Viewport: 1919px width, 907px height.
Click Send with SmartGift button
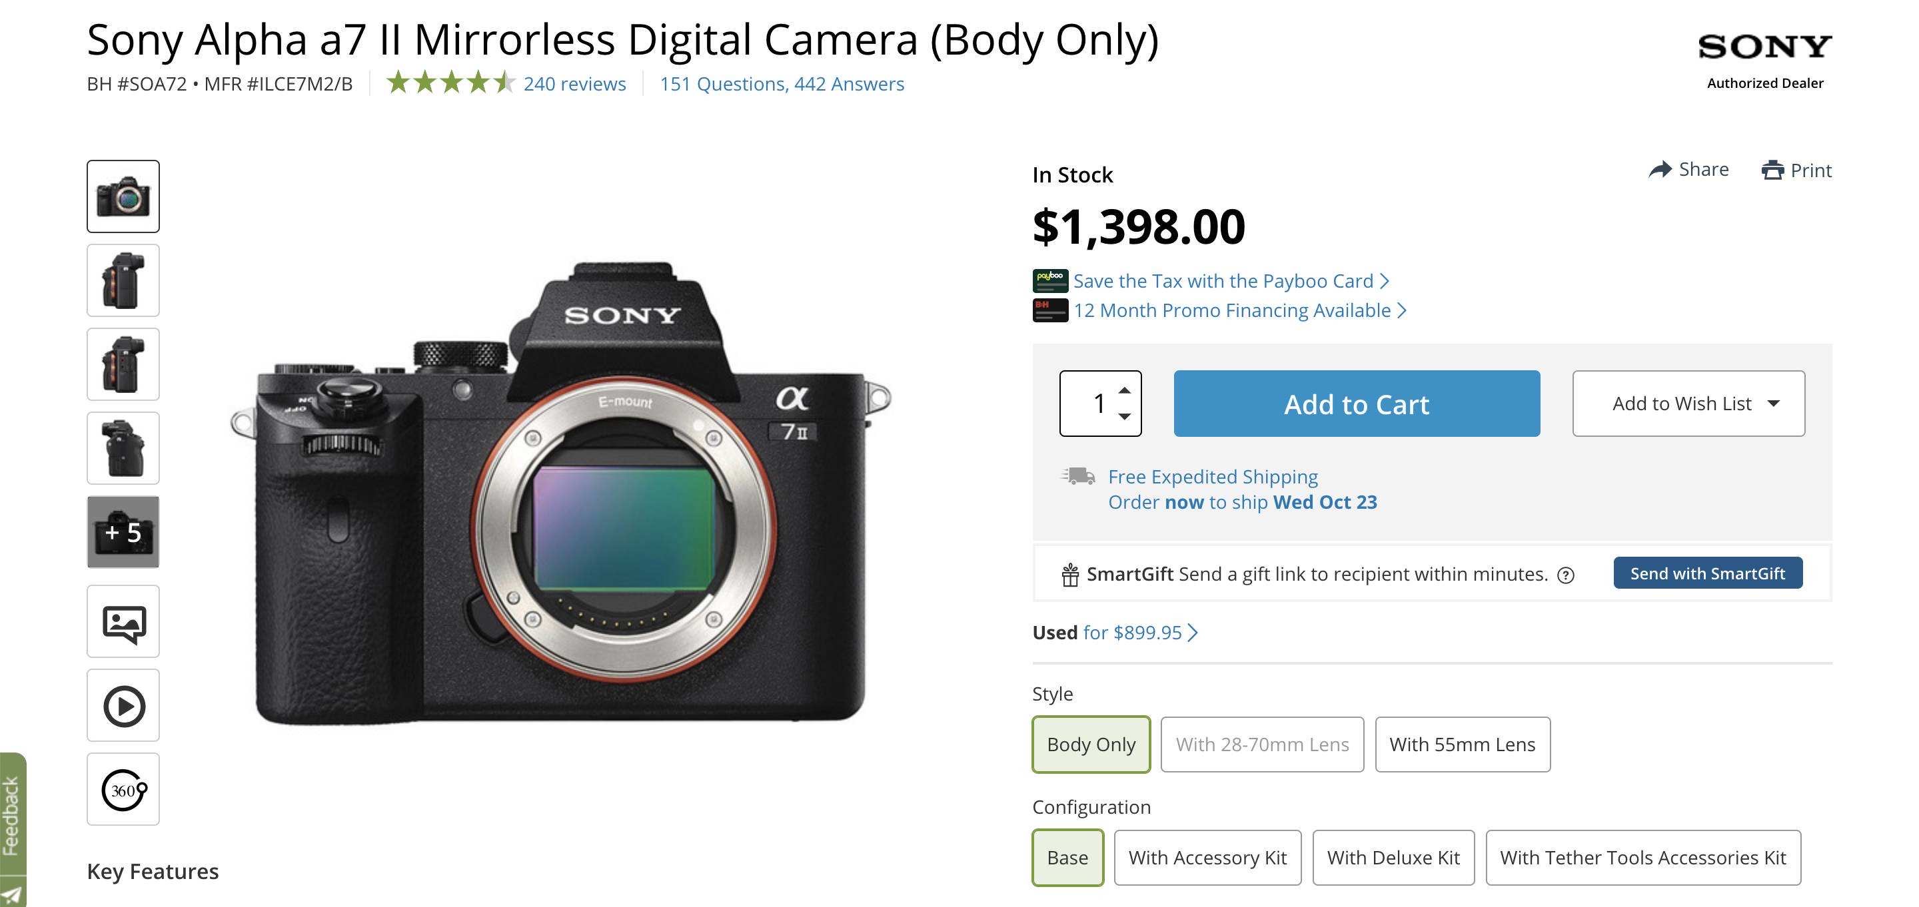click(1707, 573)
